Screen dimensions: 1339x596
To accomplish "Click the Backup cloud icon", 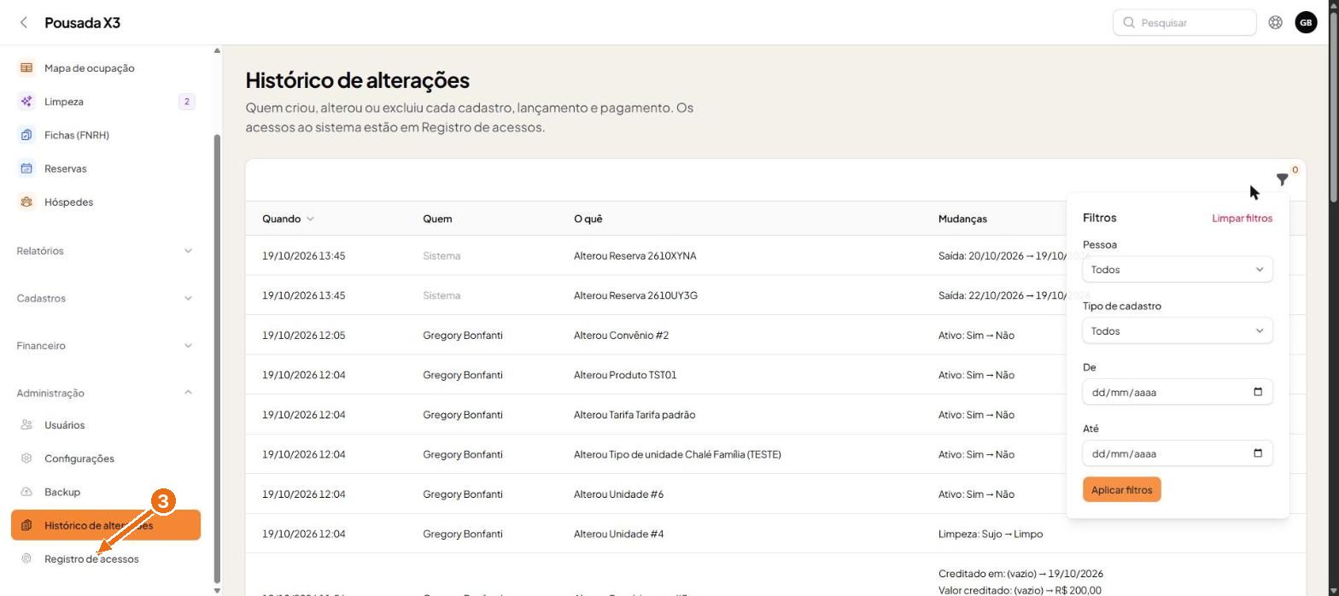I will pos(26,492).
